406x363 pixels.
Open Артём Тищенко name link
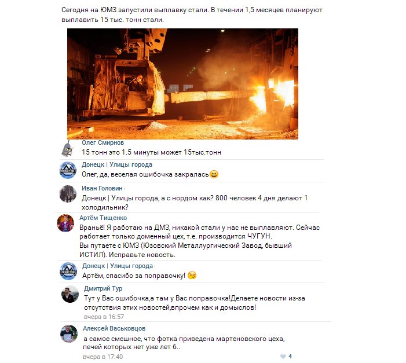103,218
